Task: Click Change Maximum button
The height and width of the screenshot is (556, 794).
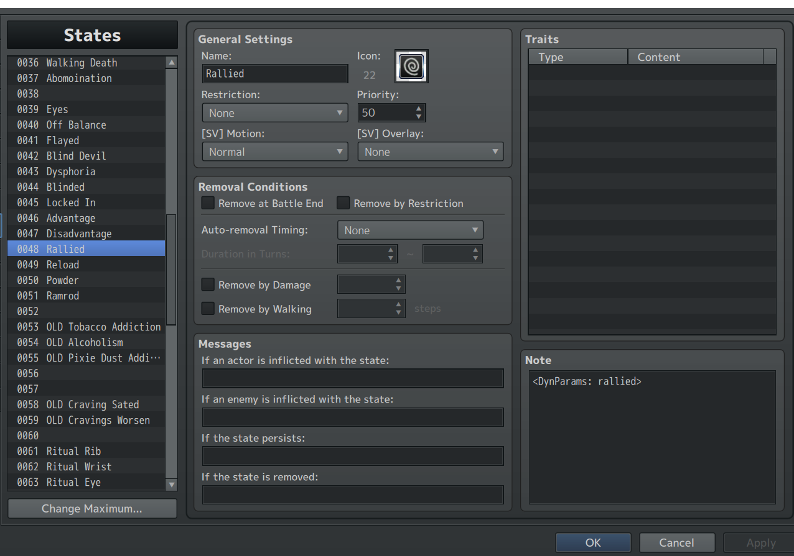Action: 92,509
